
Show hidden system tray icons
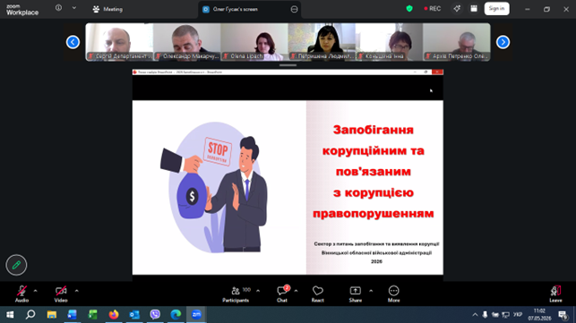[475, 315]
